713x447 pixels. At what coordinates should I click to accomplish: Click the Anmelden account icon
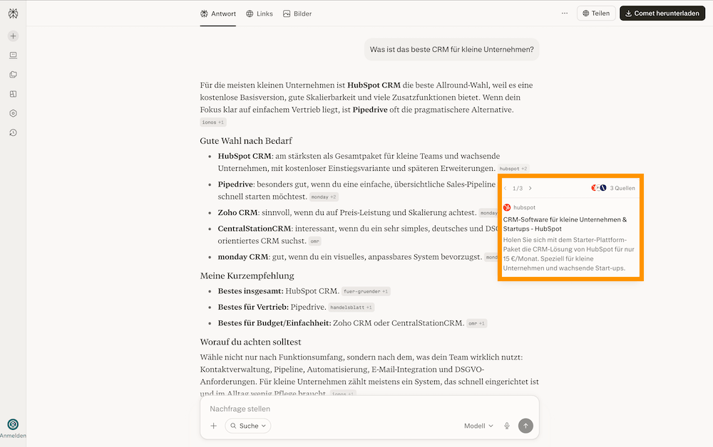13,424
